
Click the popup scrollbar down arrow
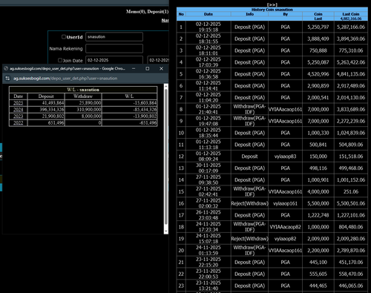[166, 231]
